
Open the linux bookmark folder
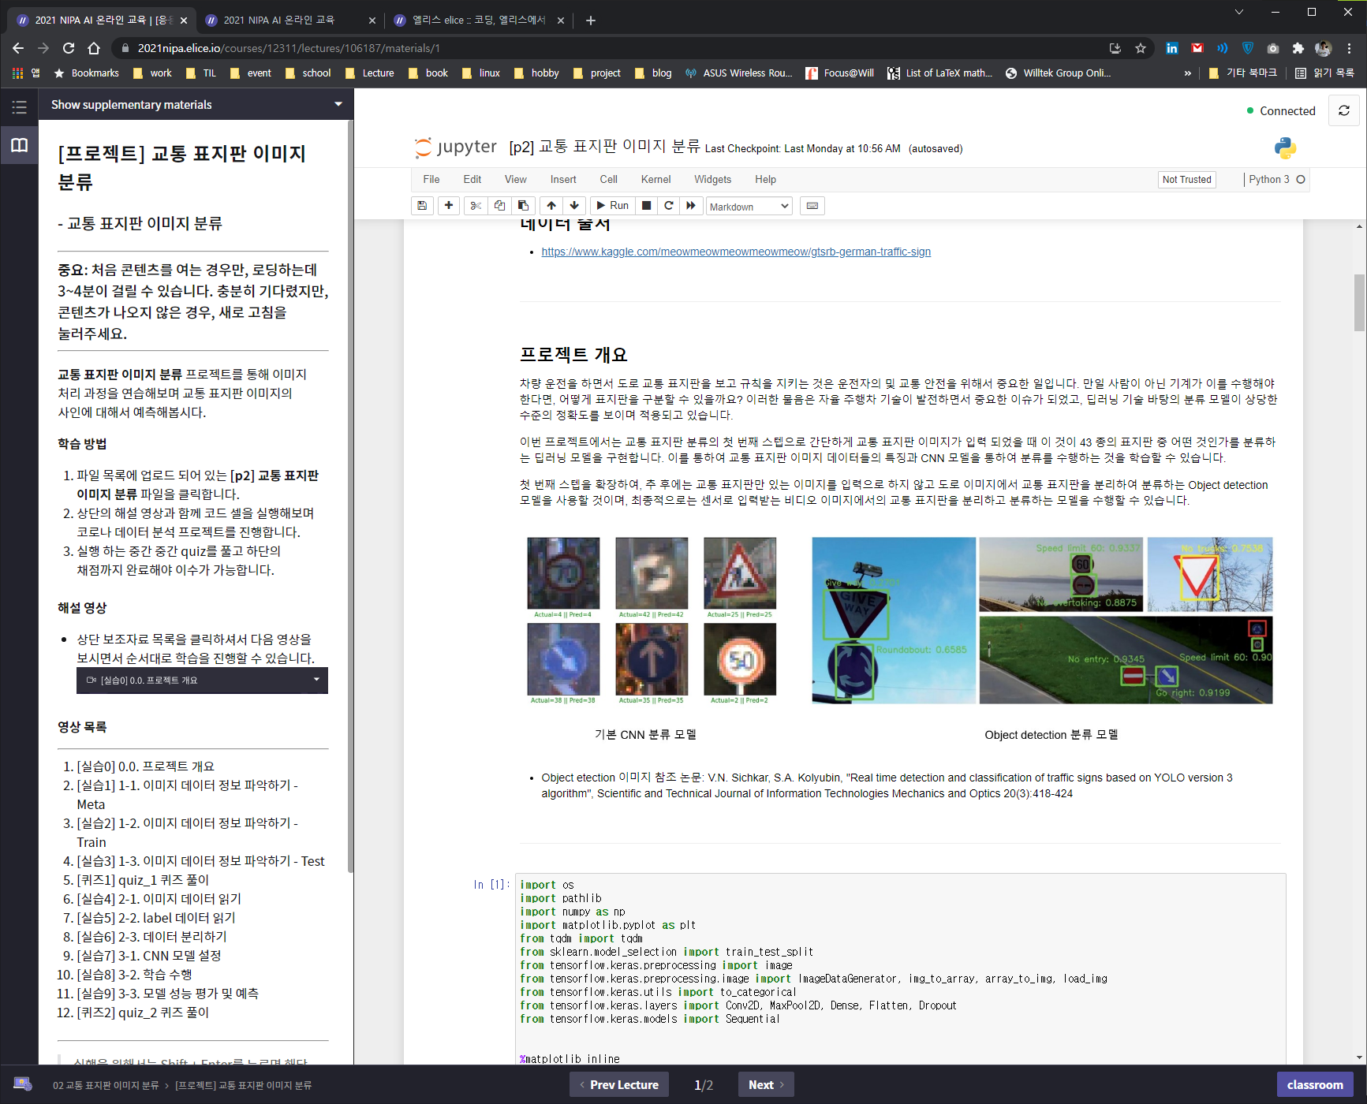point(481,73)
